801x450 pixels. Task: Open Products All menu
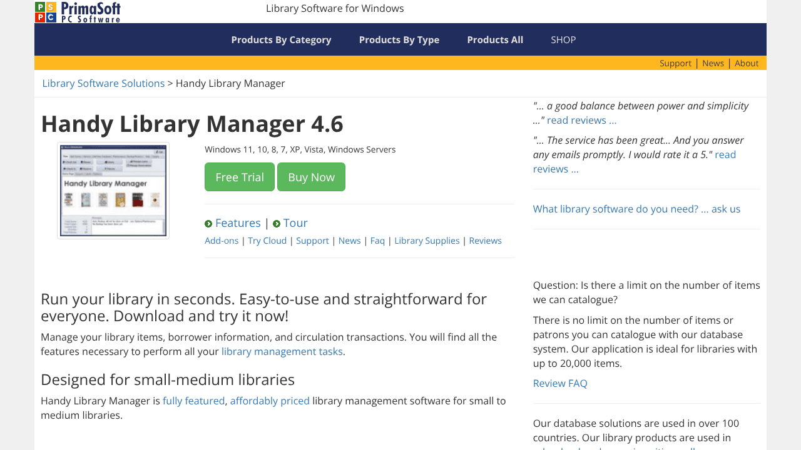point(495,39)
